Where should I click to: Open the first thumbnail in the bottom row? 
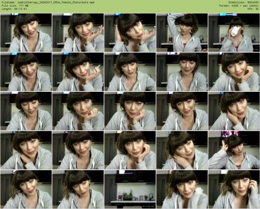[26, 189]
